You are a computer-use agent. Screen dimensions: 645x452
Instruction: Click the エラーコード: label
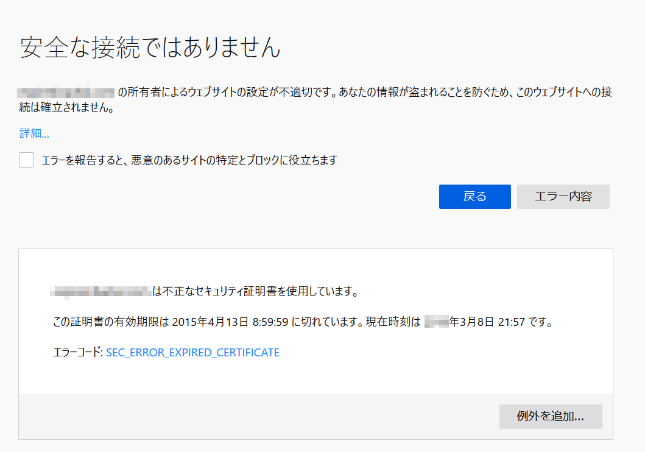tap(78, 353)
